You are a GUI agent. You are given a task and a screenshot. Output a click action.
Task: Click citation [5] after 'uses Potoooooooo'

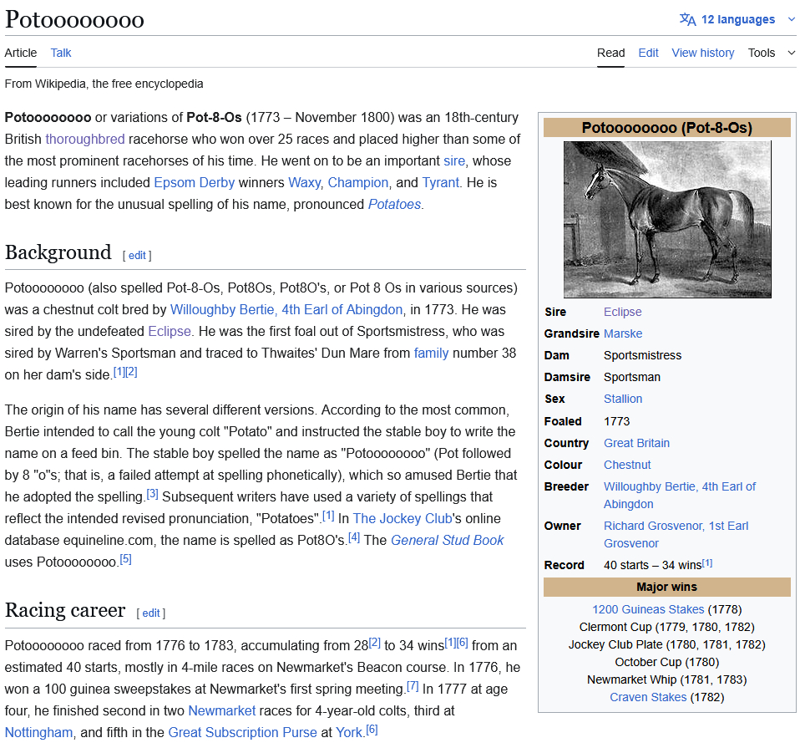(125, 559)
